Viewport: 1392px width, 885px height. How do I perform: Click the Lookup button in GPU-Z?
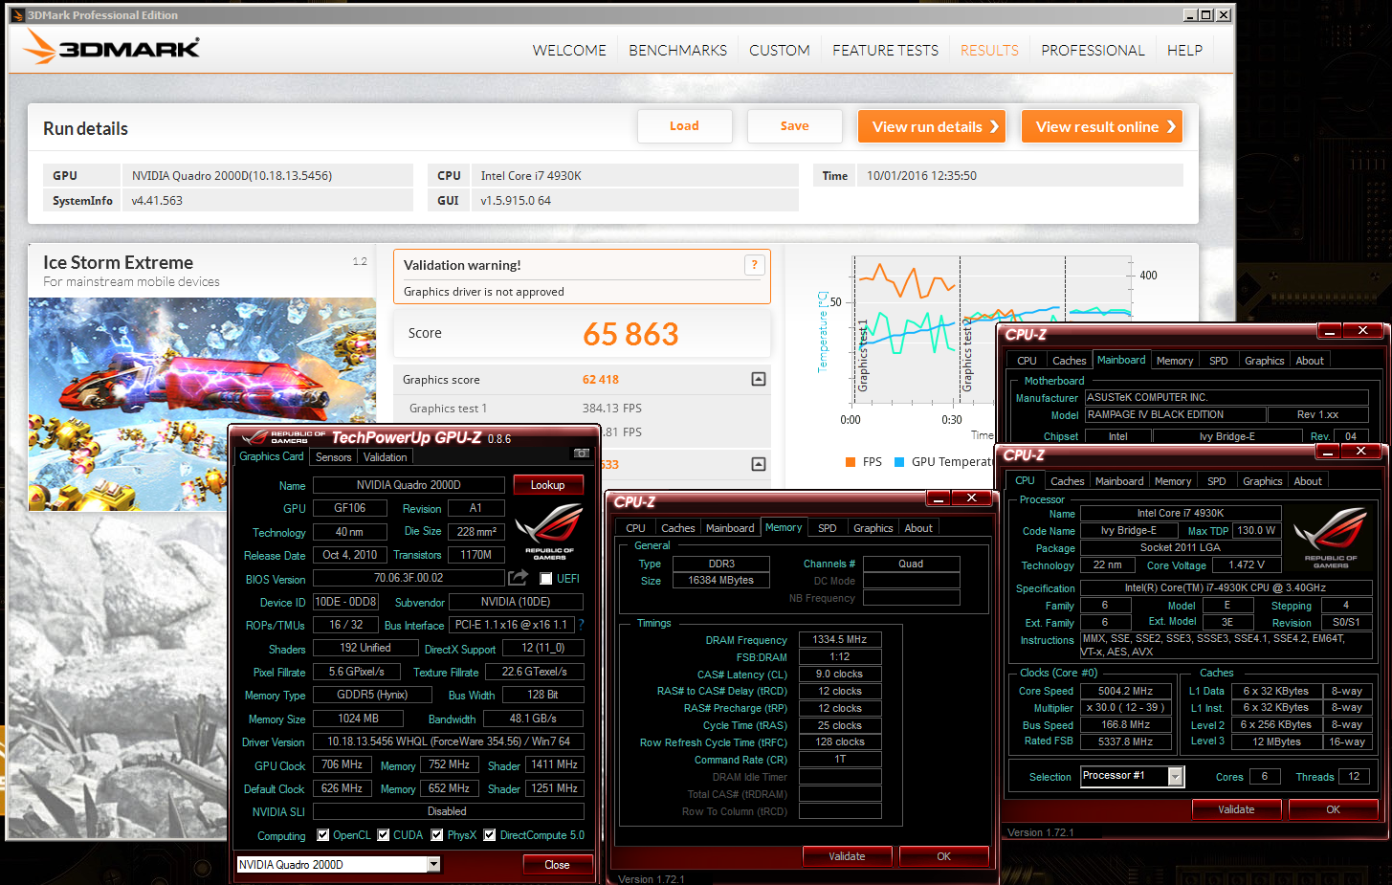coord(548,485)
